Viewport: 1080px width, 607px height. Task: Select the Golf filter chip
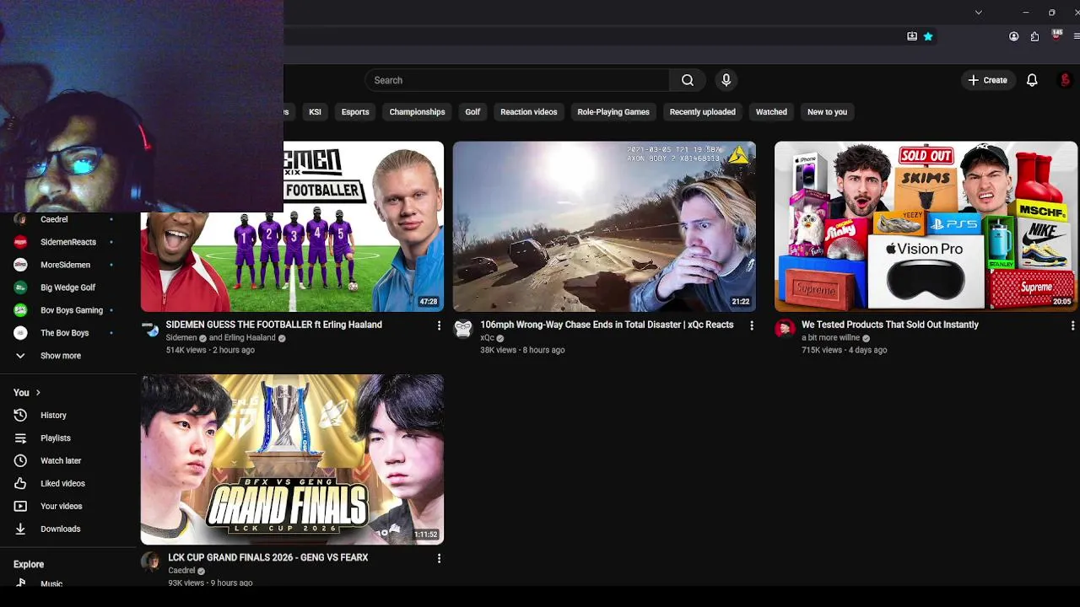point(472,112)
